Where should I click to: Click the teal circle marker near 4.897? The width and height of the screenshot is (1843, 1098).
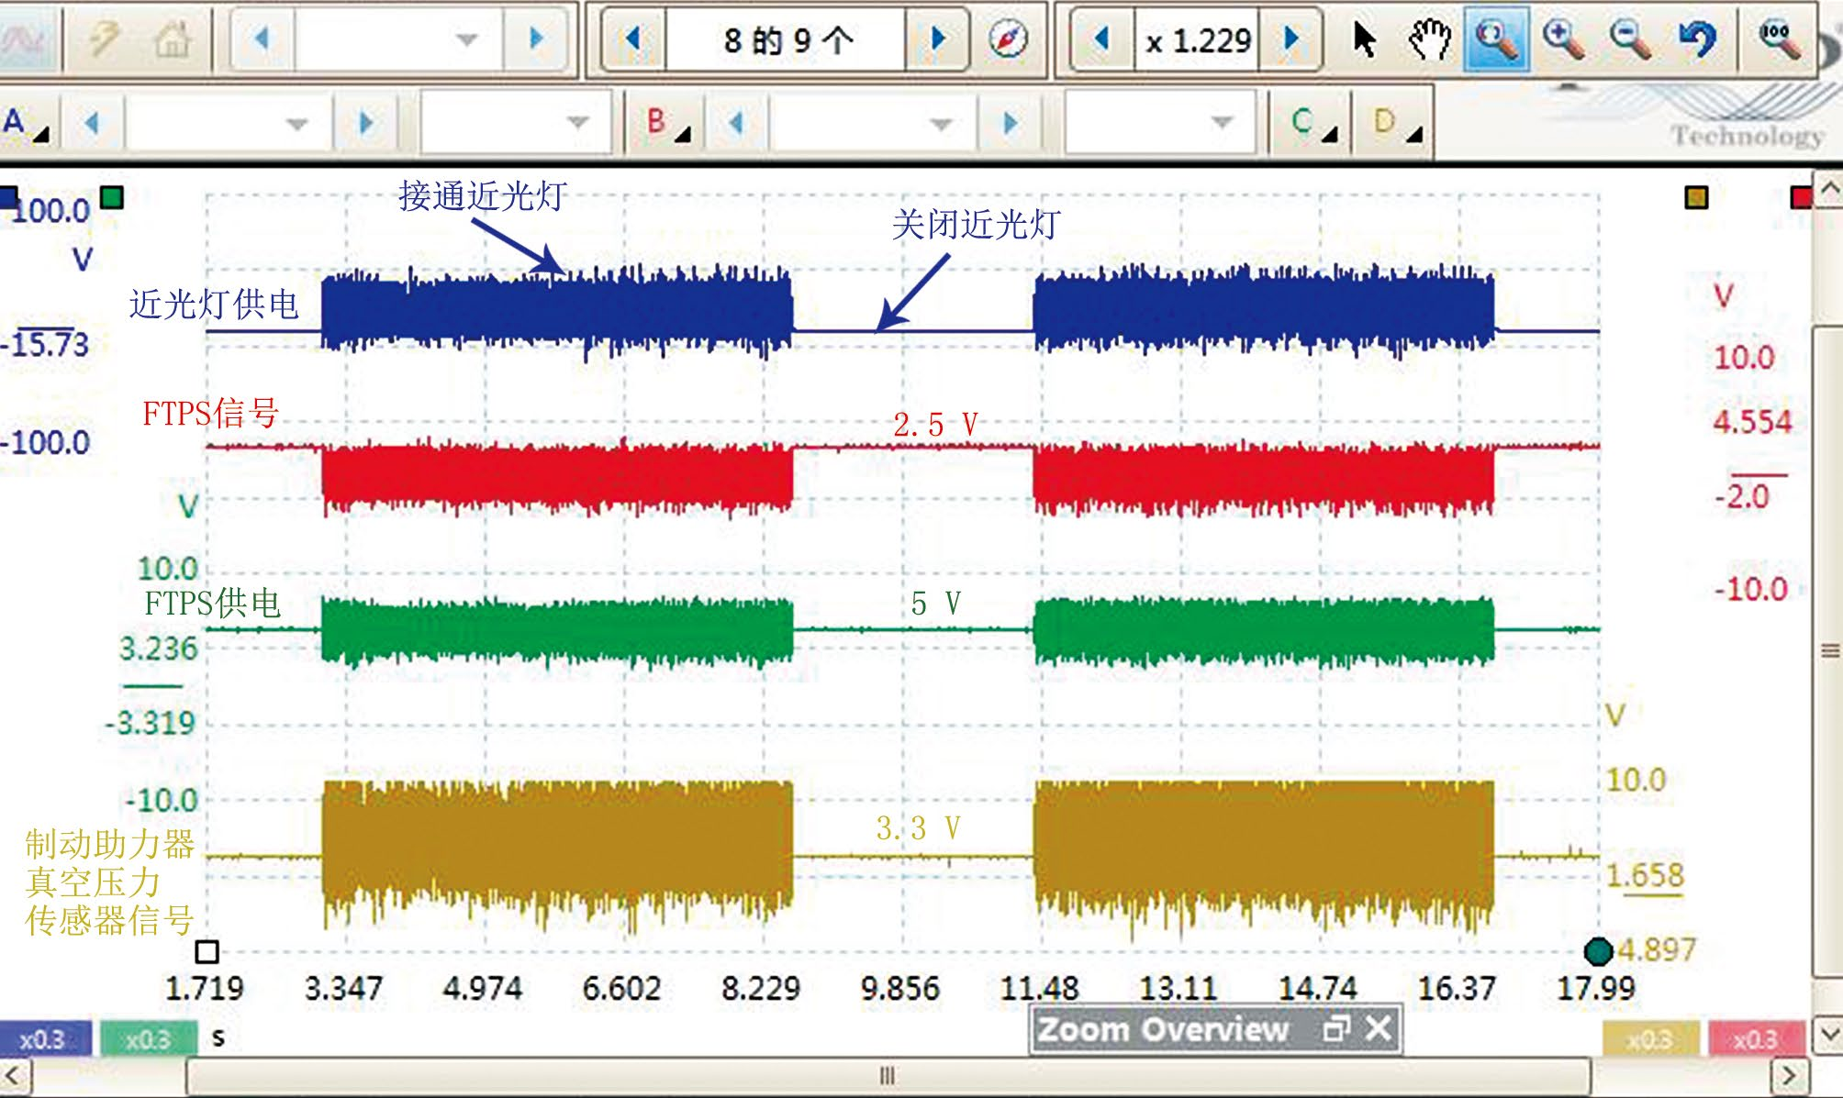pyautogui.click(x=1599, y=951)
